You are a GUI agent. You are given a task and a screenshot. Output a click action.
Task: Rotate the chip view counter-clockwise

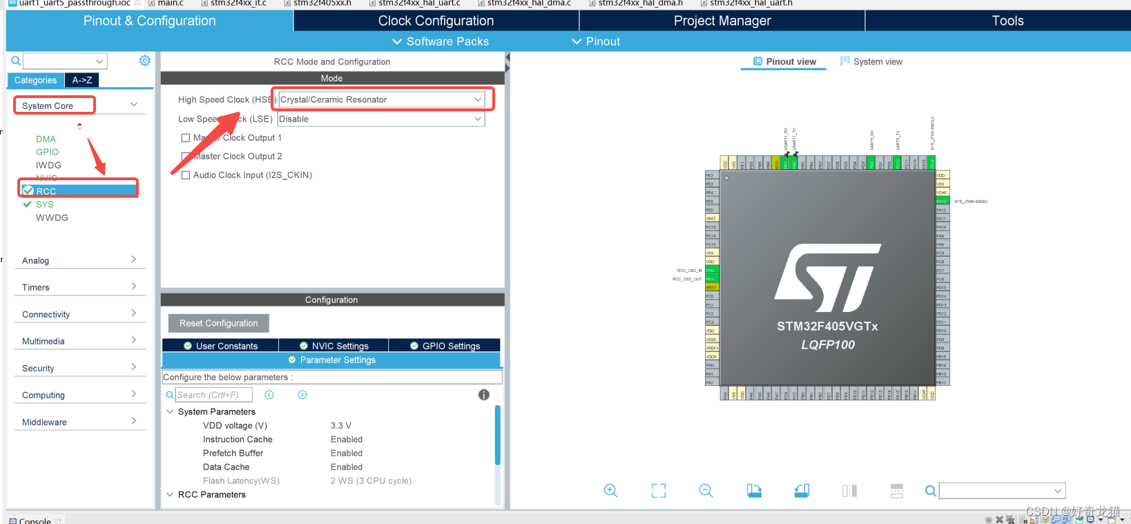tap(802, 491)
